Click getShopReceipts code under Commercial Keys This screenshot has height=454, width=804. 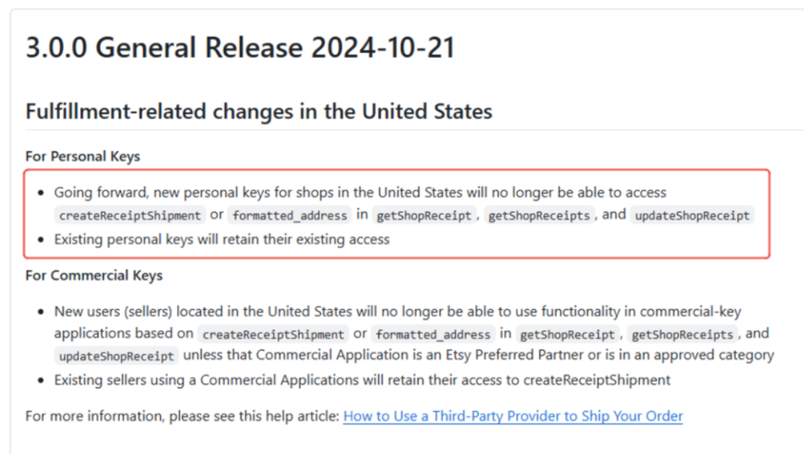[x=682, y=334]
